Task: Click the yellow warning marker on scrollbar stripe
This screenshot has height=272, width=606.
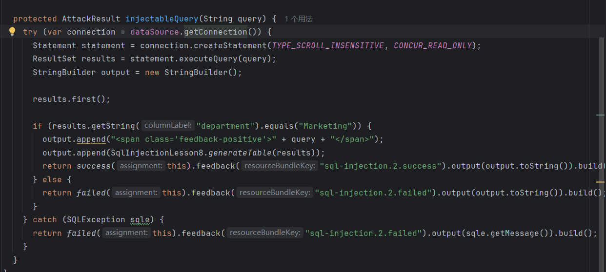Action: [600, 182]
